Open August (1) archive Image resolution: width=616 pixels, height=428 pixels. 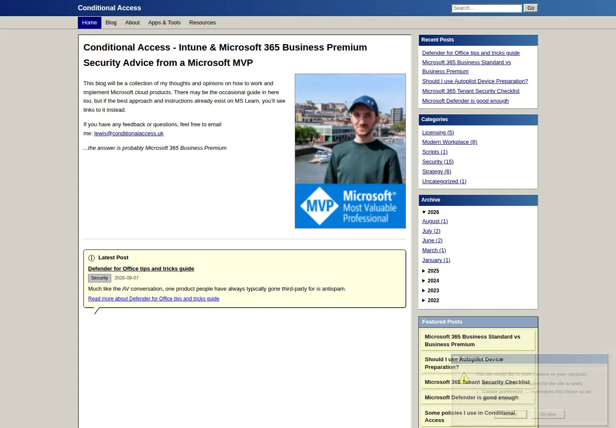(435, 221)
